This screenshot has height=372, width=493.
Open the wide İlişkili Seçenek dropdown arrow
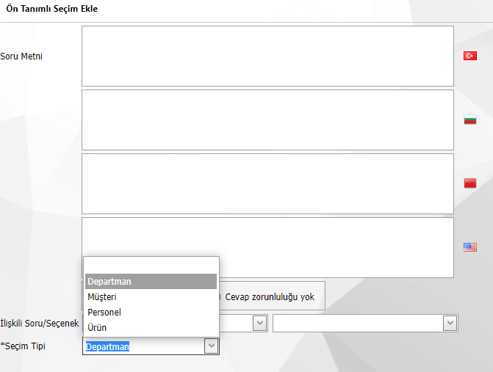(x=450, y=323)
